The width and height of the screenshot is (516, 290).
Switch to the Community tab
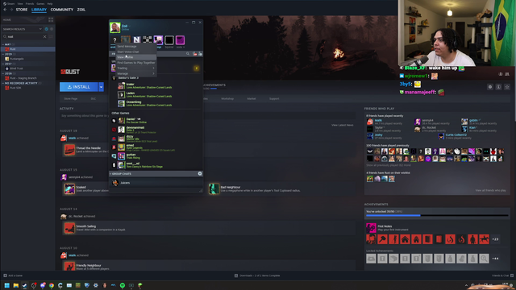click(x=62, y=10)
